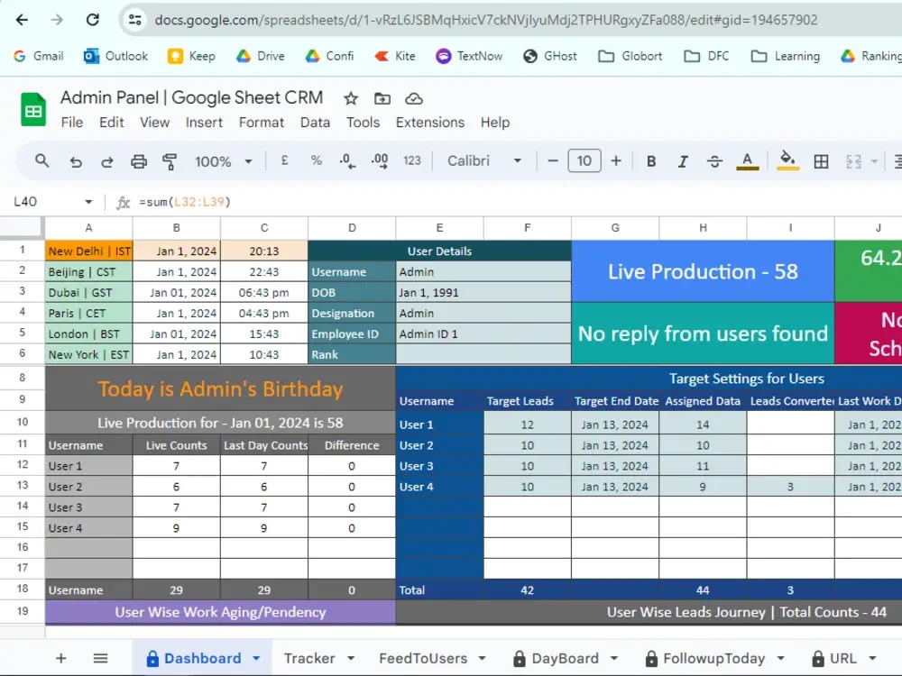The width and height of the screenshot is (902, 676).
Task: Click the browser forward arrow
Action: [56, 20]
